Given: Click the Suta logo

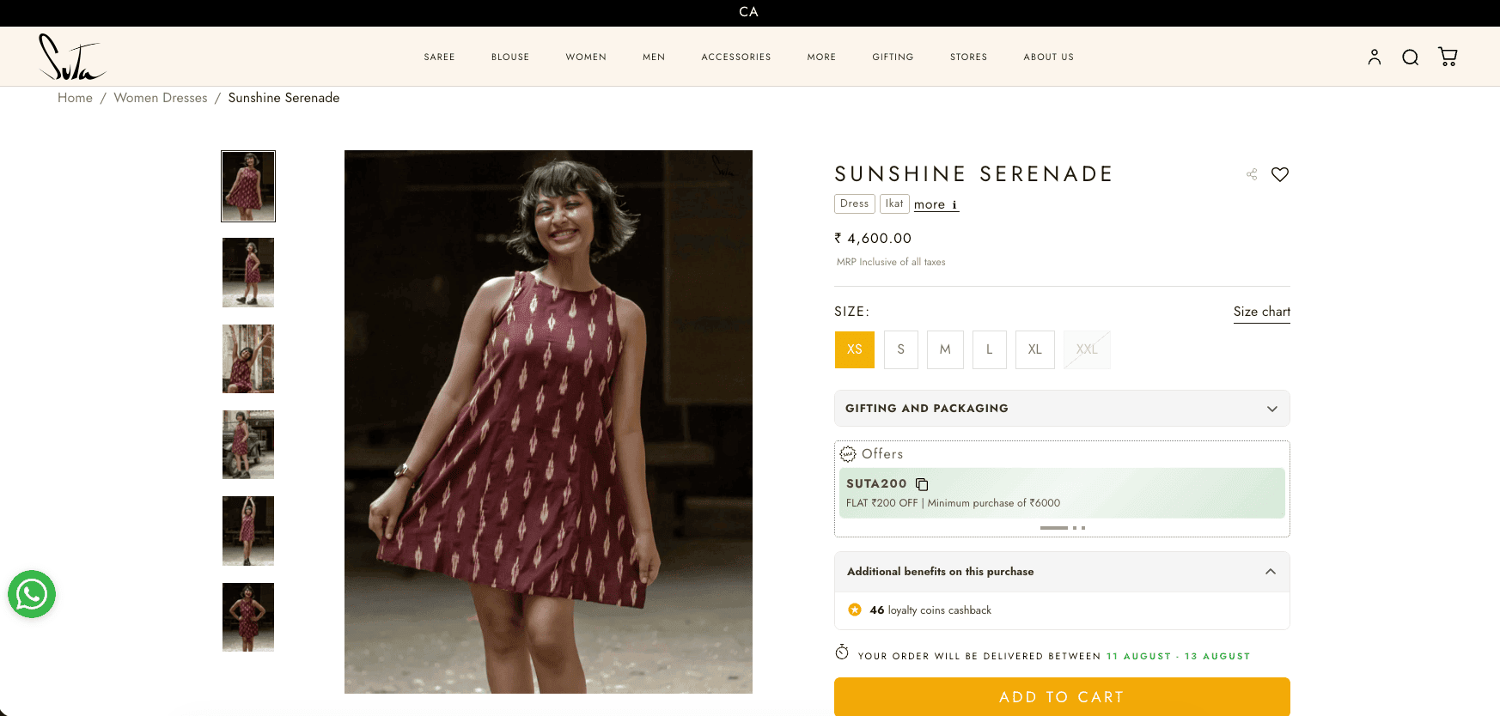Looking at the screenshot, I should pyautogui.click(x=72, y=57).
